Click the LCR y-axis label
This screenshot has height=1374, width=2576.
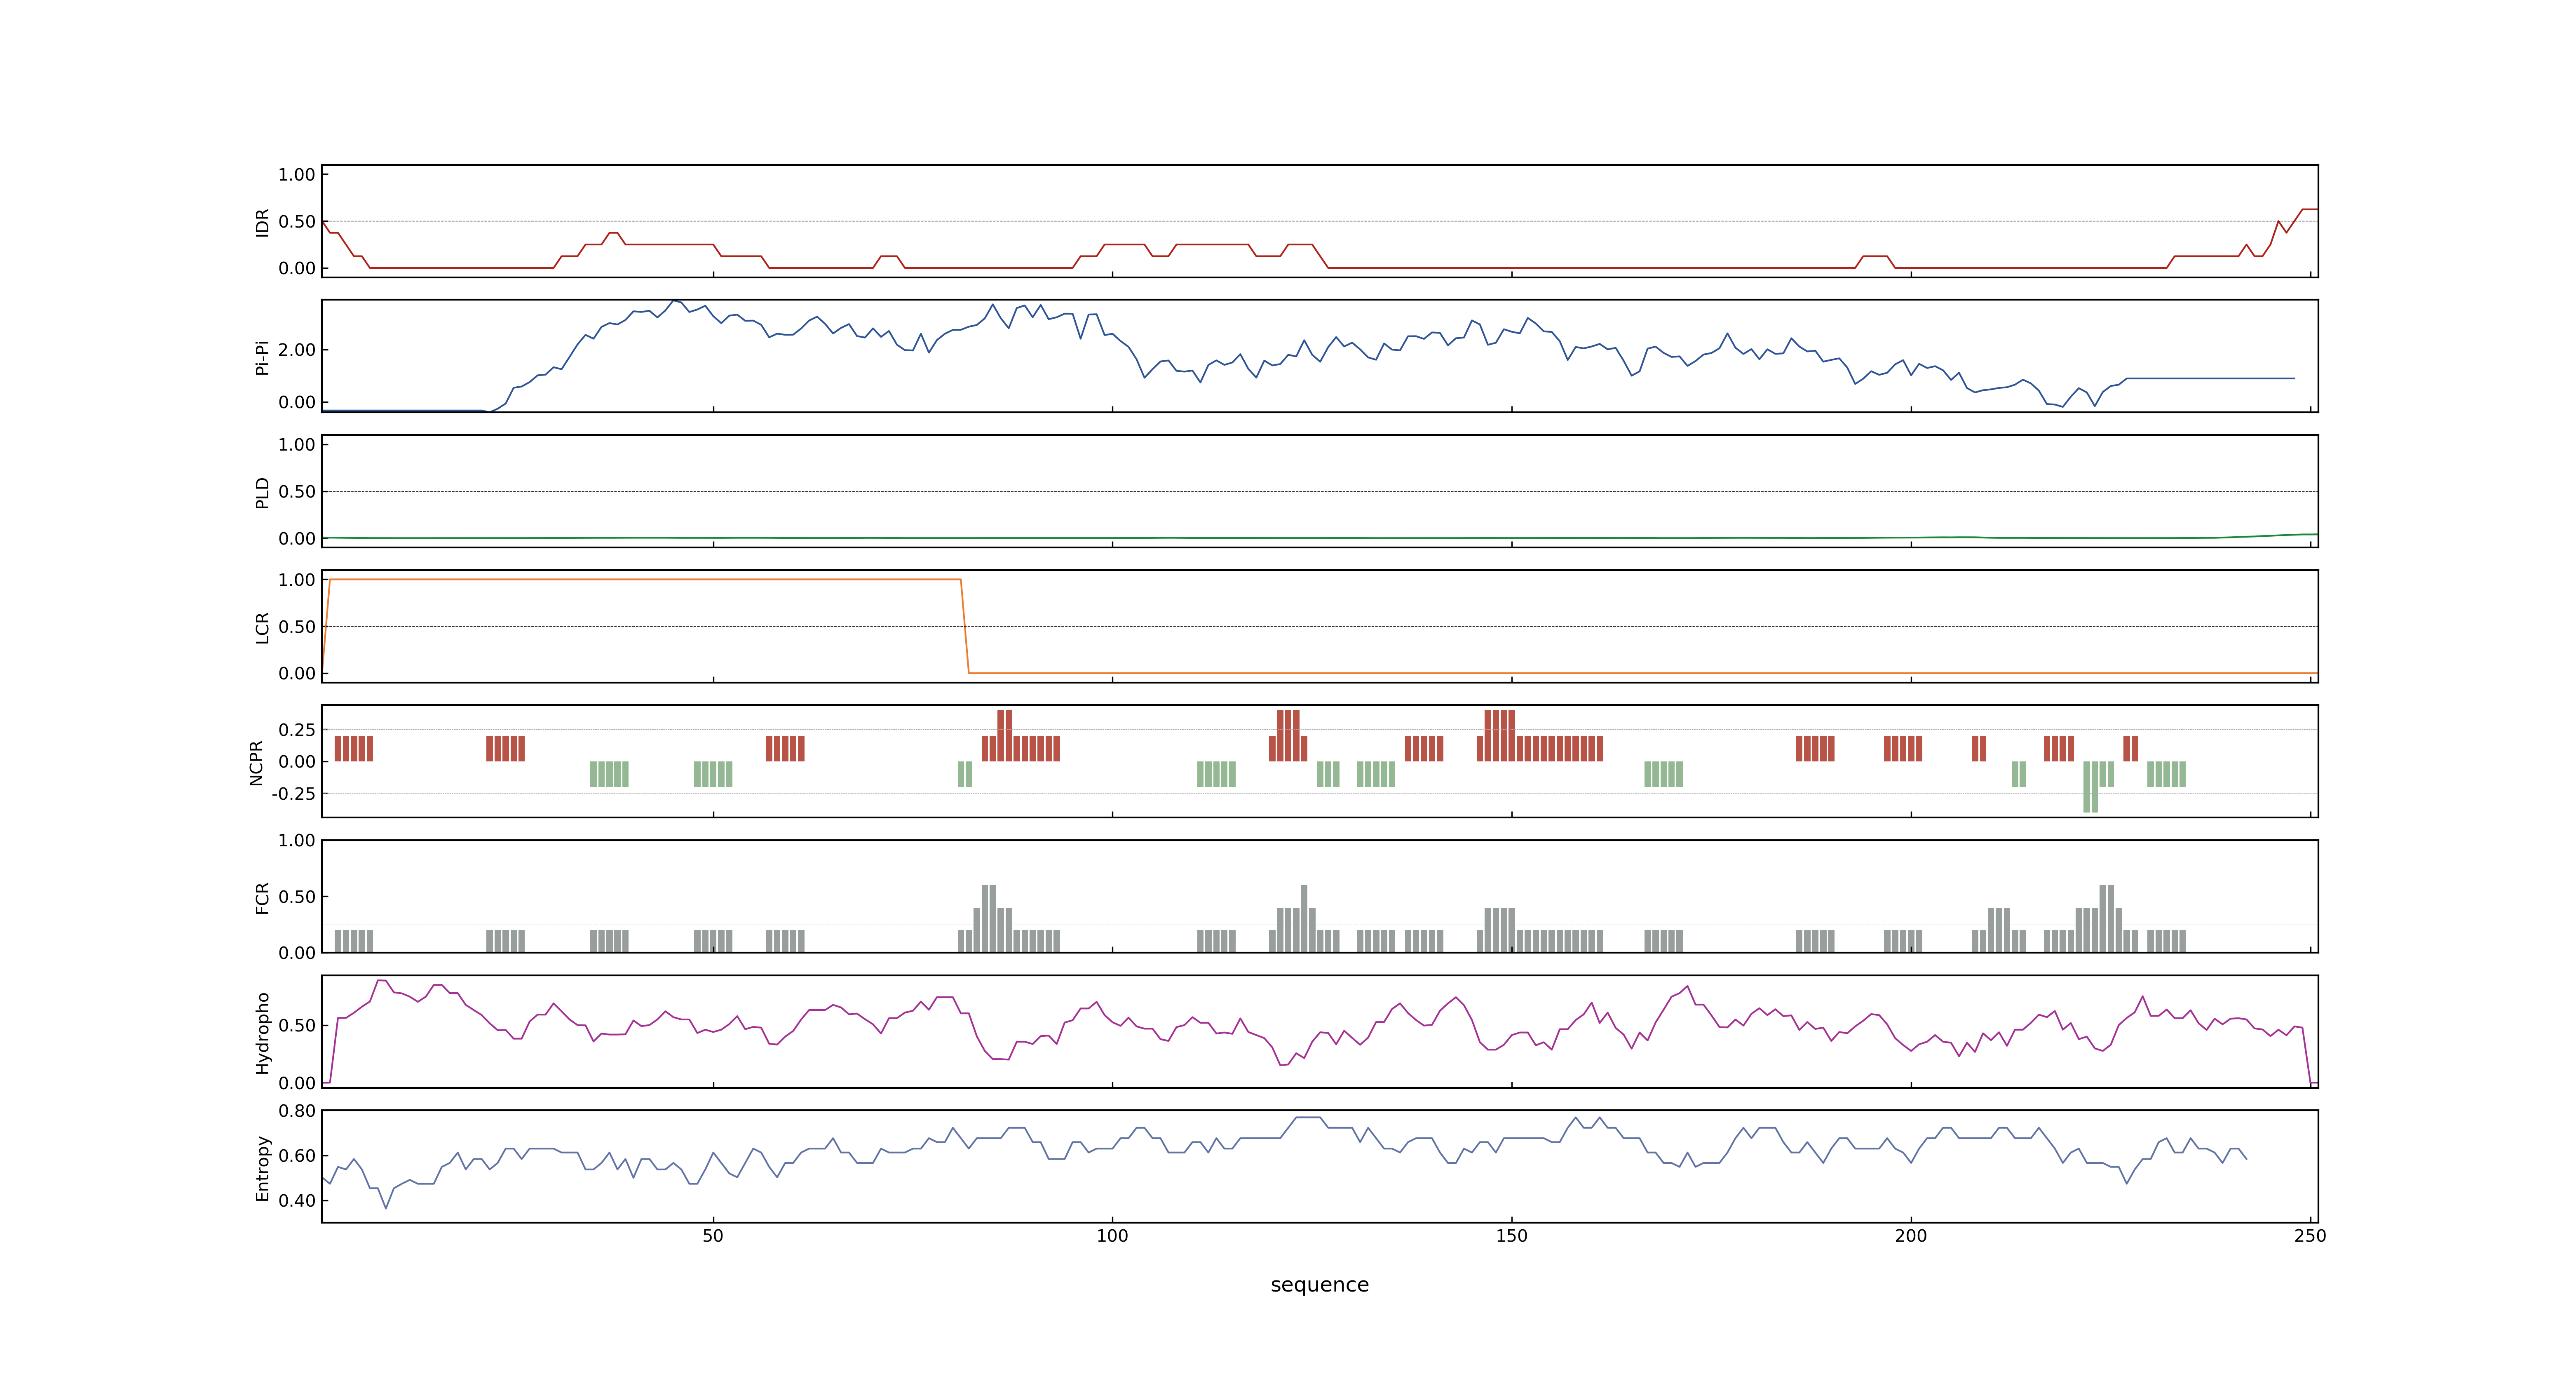[262, 627]
